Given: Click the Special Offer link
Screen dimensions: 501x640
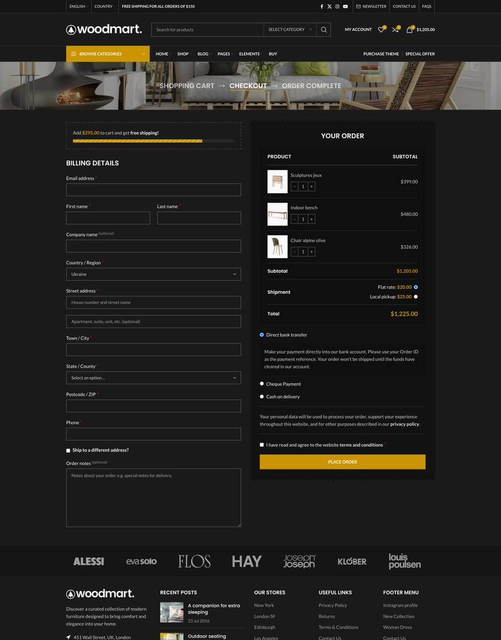Looking at the screenshot, I should coord(420,54).
